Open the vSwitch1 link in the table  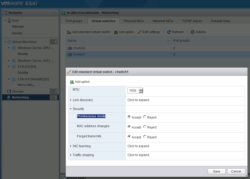(x=79, y=54)
